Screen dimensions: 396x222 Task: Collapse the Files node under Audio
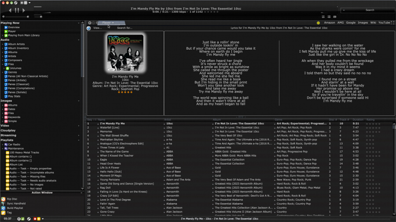pyautogui.click(x=3, y=64)
